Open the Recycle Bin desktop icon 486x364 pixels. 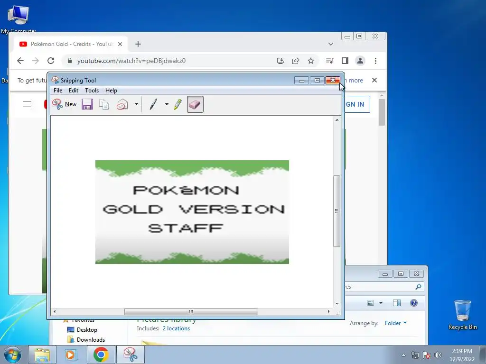tap(462, 315)
